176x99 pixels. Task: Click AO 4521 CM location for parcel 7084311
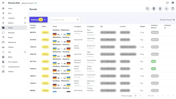coord(125,76)
